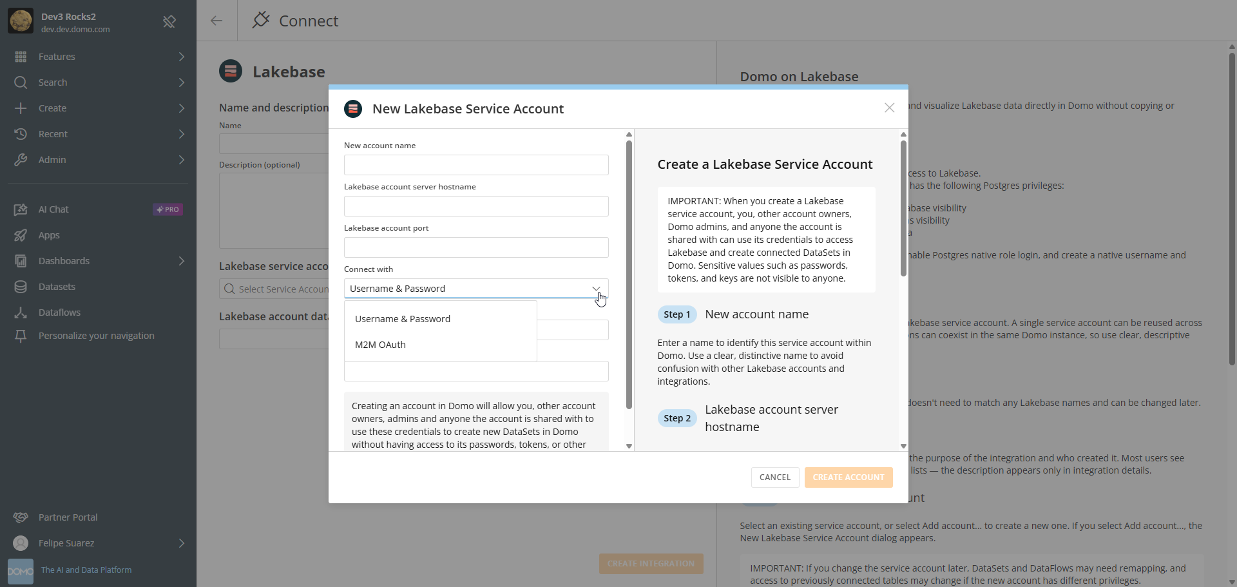Toggle the sidebar pin icon
This screenshot has width=1237, height=587.
tap(169, 22)
